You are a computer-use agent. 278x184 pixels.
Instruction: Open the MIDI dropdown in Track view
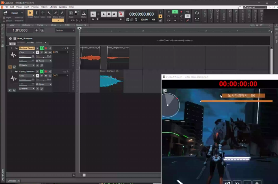[69, 25]
